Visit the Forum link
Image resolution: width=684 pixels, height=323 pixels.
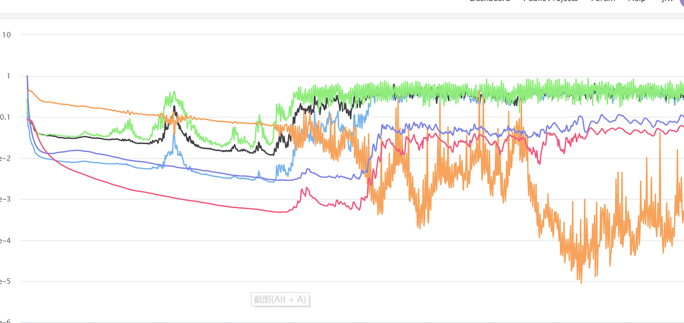[x=602, y=1]
